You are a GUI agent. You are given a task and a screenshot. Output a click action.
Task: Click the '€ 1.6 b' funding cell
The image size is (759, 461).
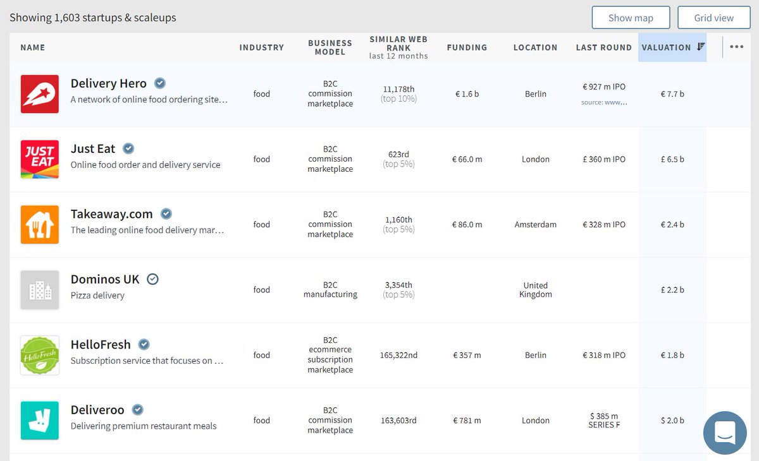click(467, 94)
